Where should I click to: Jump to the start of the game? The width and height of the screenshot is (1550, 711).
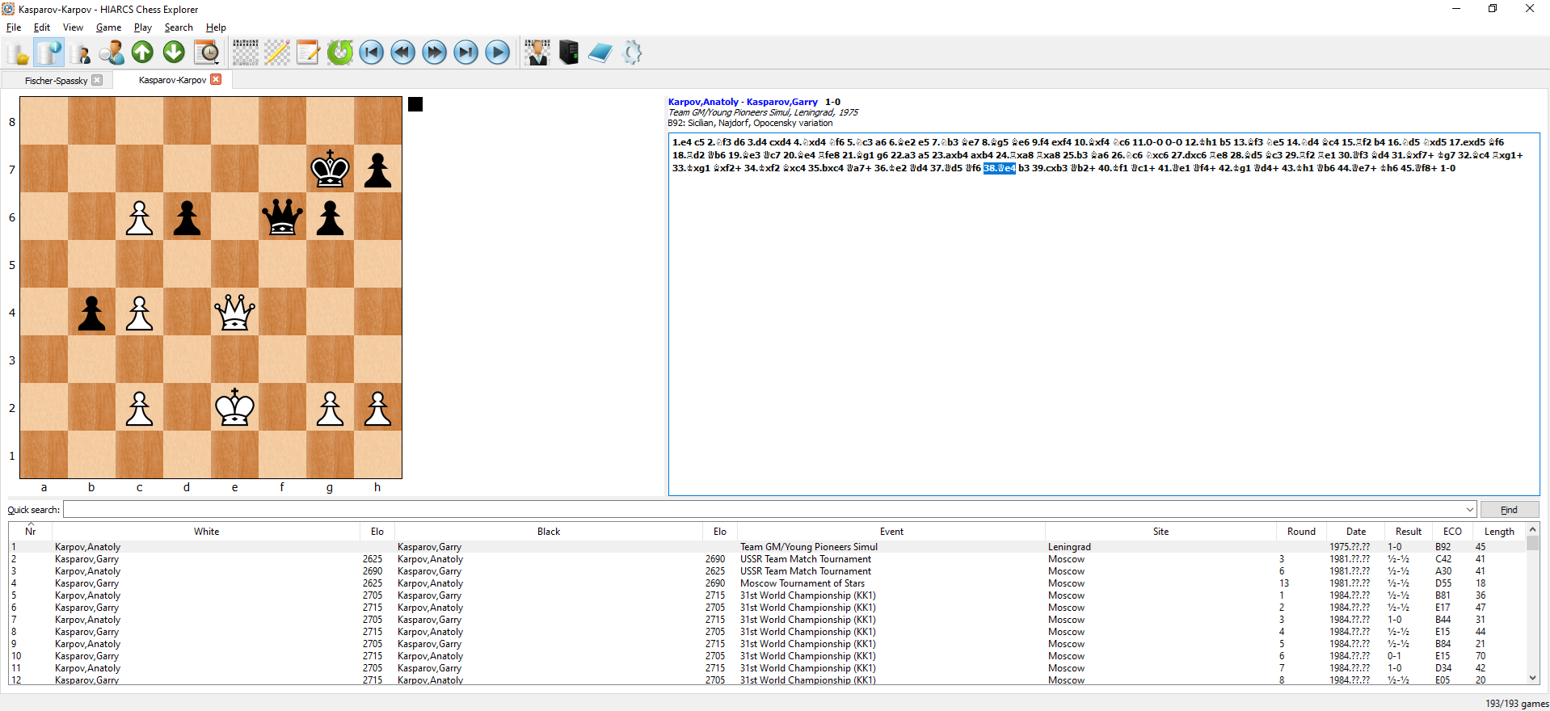click(x=372, y=53)
